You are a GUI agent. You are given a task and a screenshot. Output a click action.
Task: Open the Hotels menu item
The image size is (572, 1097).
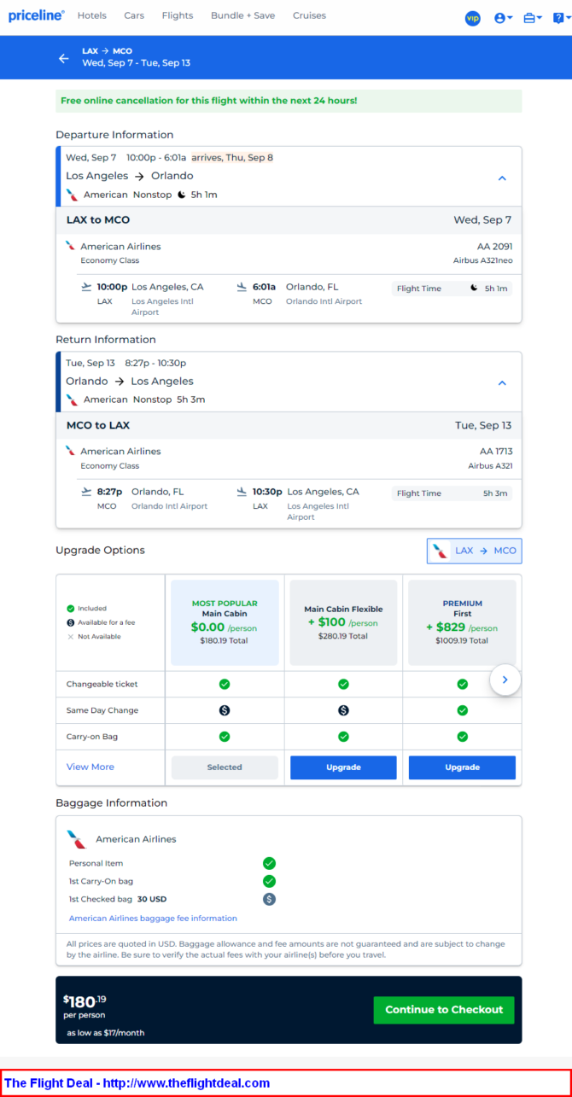tap(92, 15)
